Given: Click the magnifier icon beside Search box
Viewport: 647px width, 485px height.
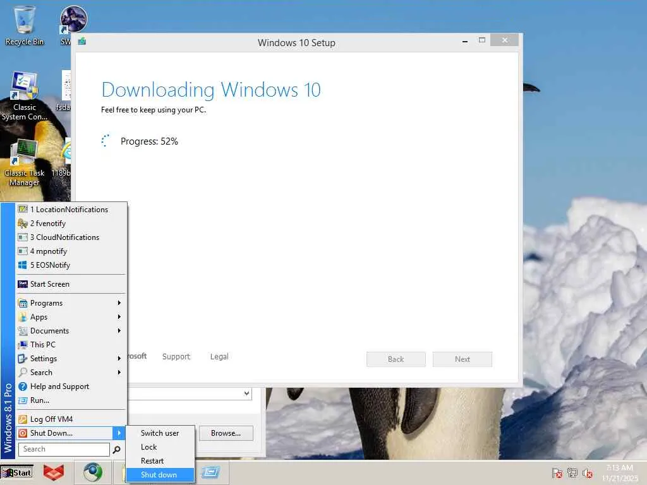Looking at the screenshot, I should click(117, 450).
